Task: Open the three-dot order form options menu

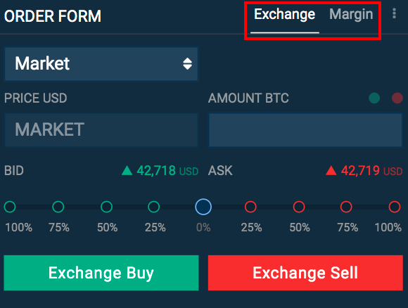Action: pos(394,13)
